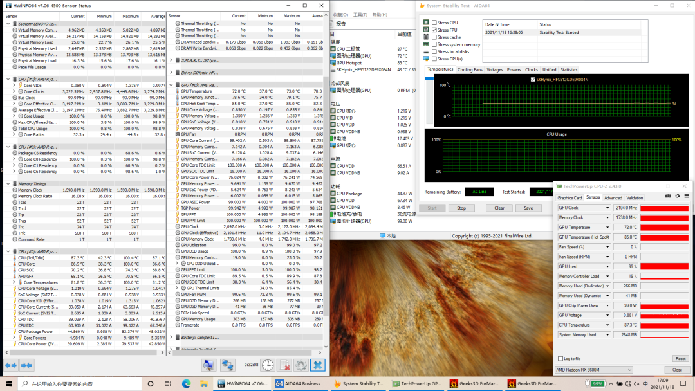Click the GPU-Z screenshot camera icon
This screenshot has height=391, width=695.
click(668, 196)
